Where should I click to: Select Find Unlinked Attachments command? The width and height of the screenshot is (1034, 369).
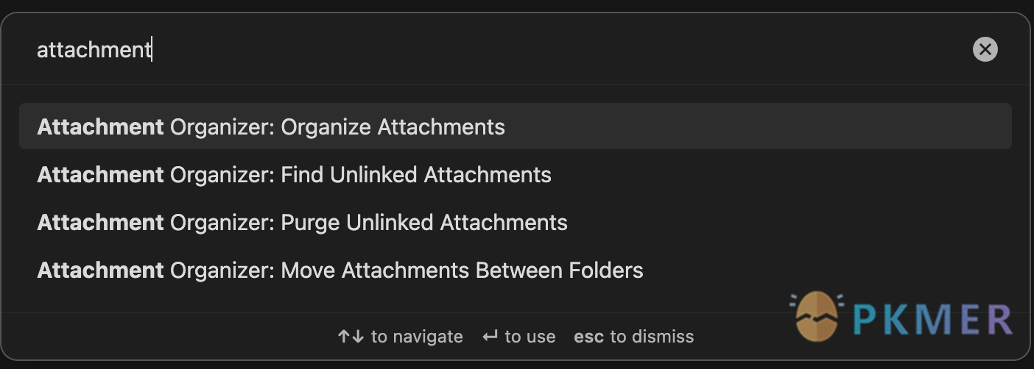pos(516,174)
